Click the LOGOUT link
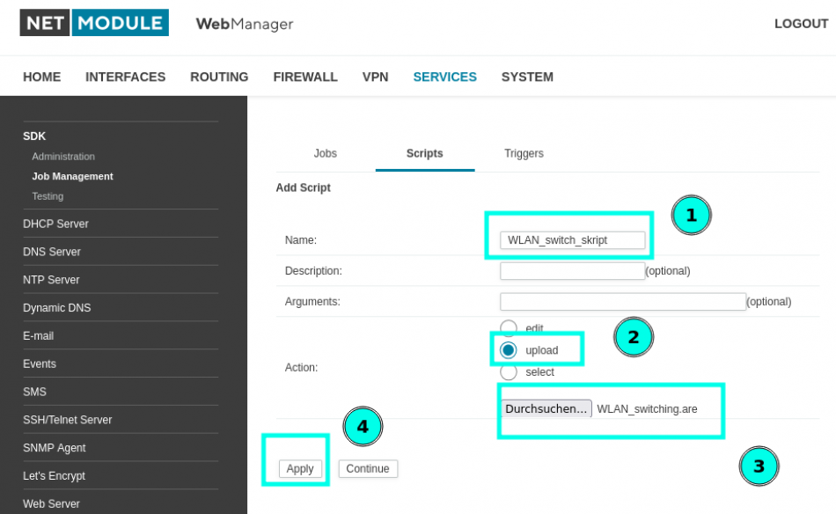Image resolution: width=836 pixels, height=514 pixels. pyautogui.click(x=802, y=24)
